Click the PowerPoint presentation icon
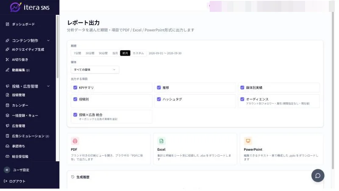The height and width of the screenshot is (191, 339). click(248, 141)
